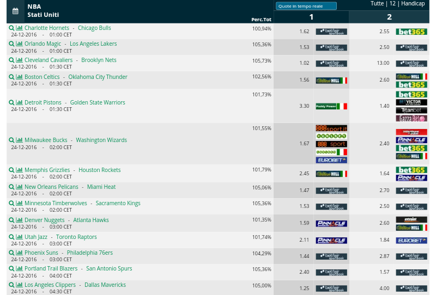Image resolution: width=436 pixels, height=295 pixels.
Task: Click Pinnacle logo for Denver Nuggets odds
Action: point(331,224)
